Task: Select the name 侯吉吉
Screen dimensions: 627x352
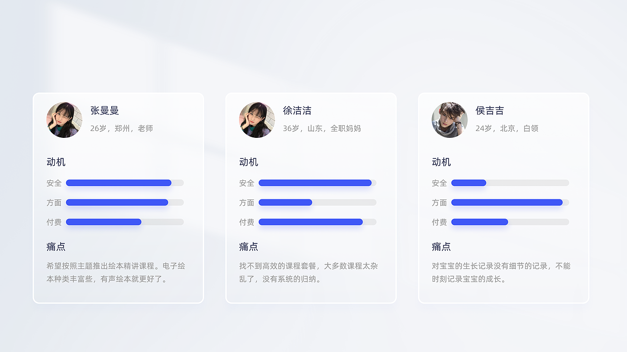Action: pos(489,110)
